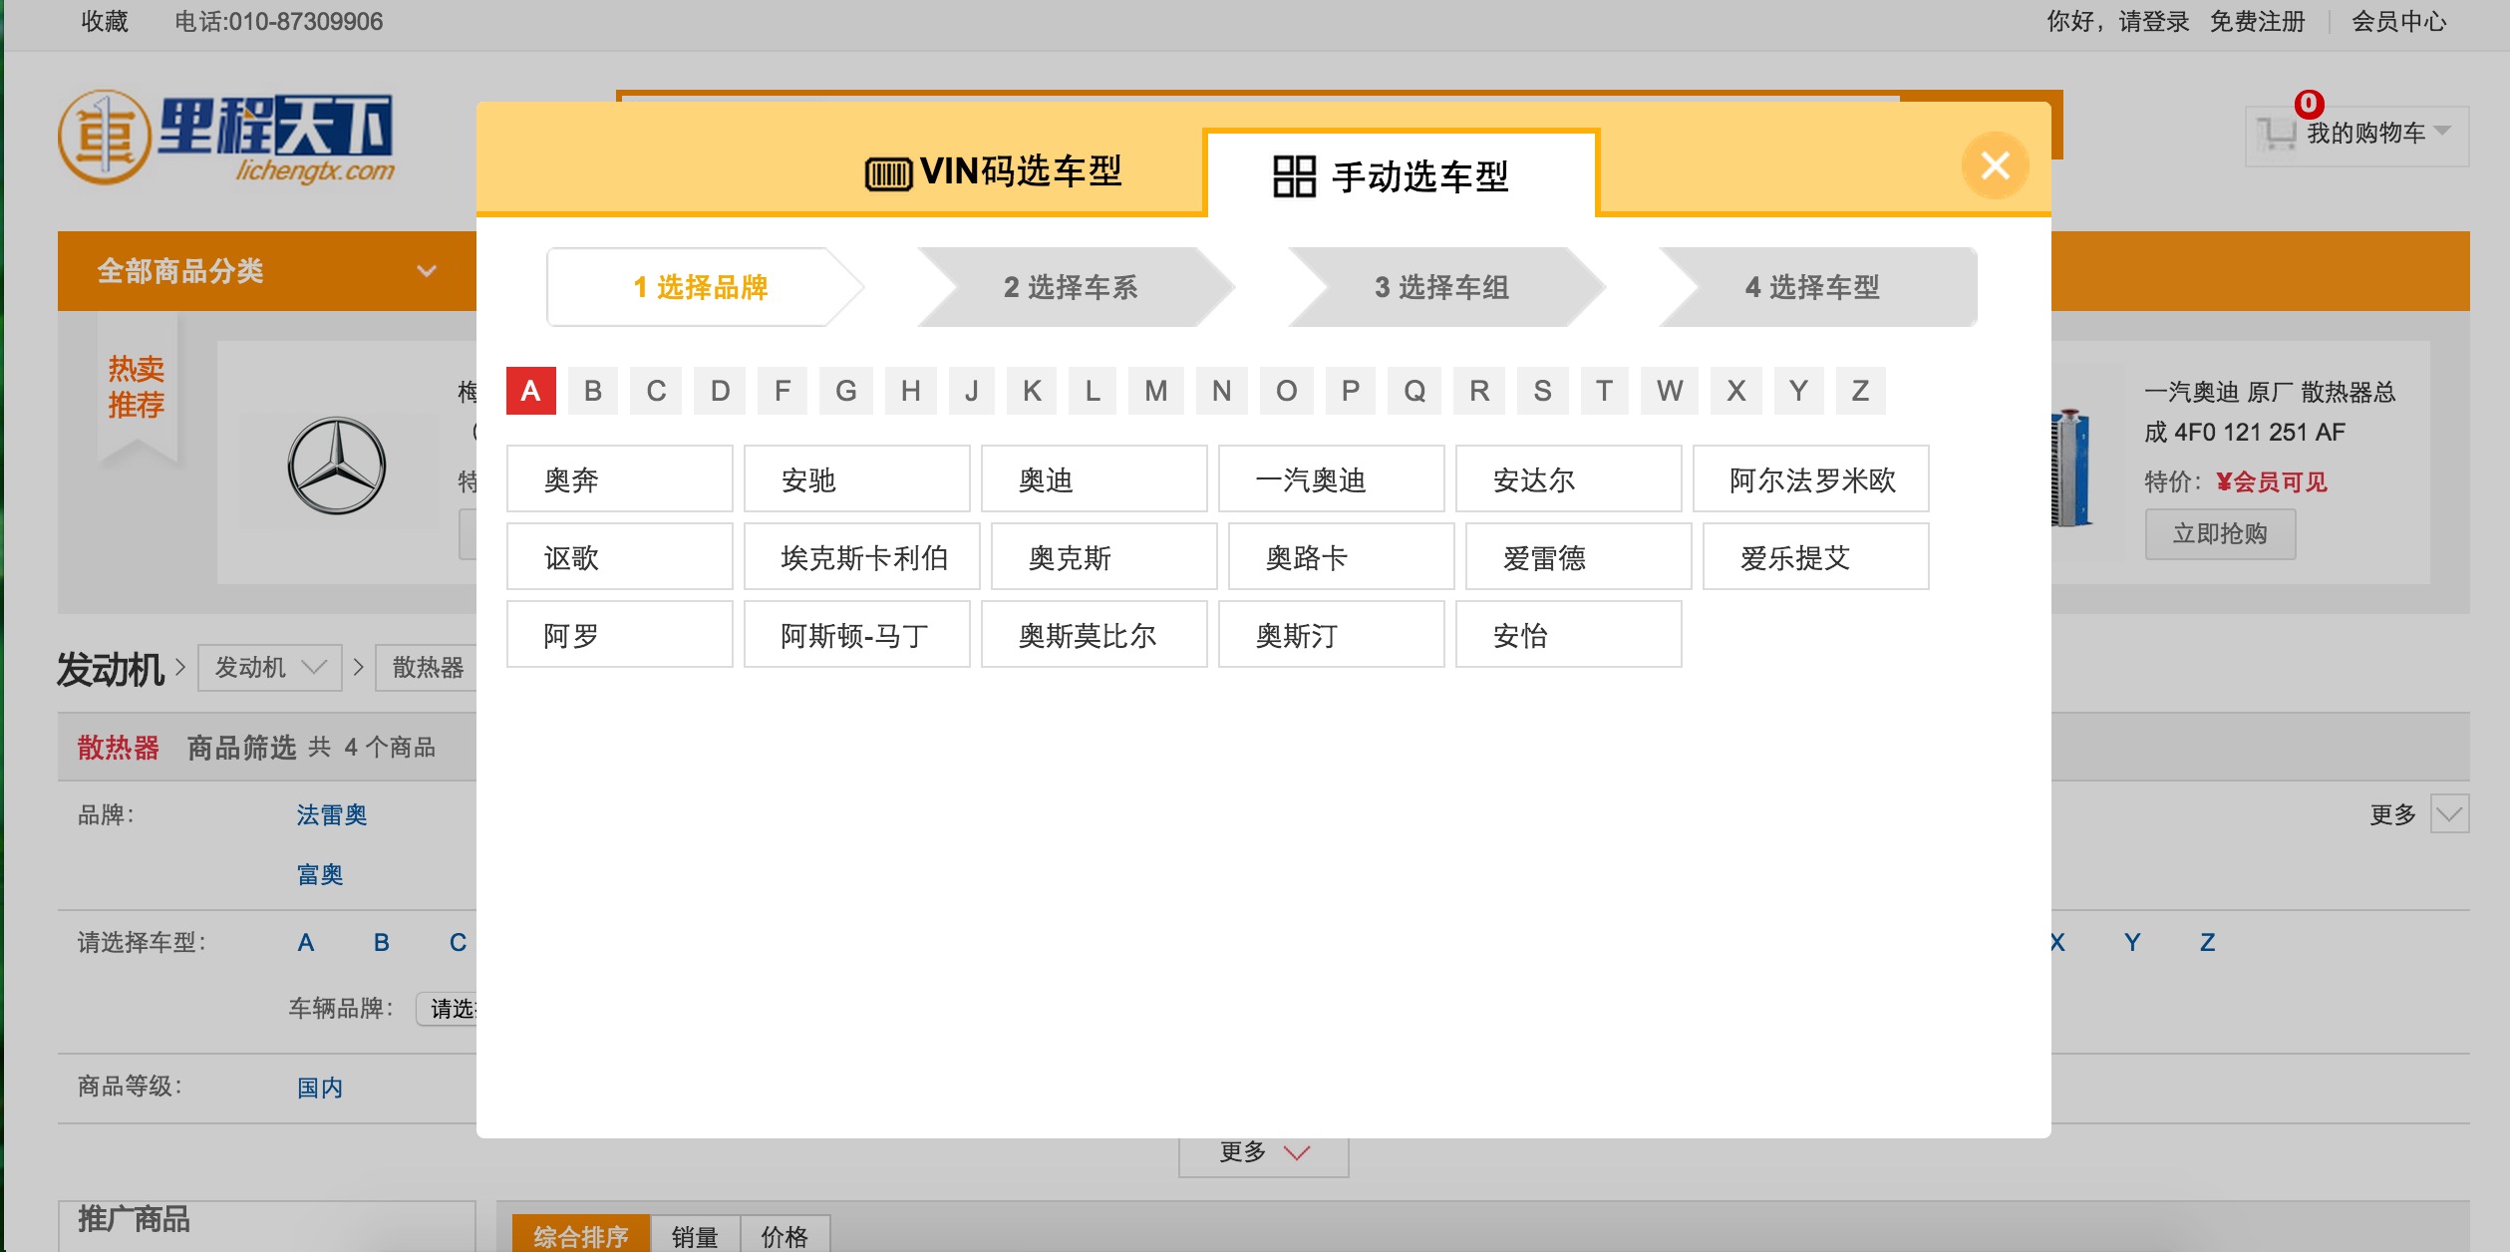The width and height of the screenshot is (2510, 1252).
Task: Pick brand 讴歌
Action: [x=620, y=557]
